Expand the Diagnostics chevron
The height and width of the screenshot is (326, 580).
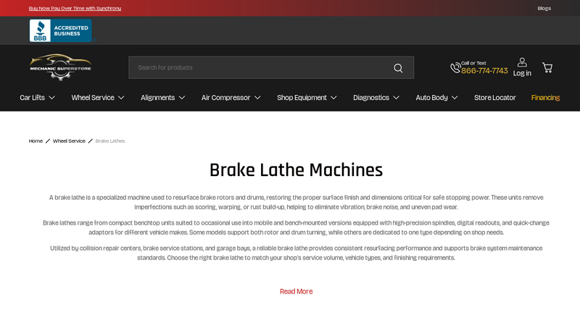coord(396,98)
